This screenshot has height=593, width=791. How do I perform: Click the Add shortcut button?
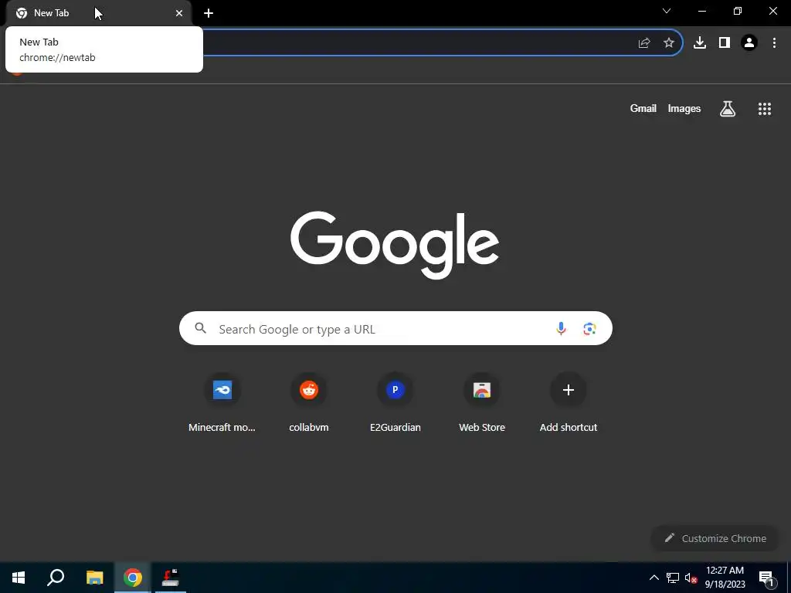pyautogui.click(x=569, y=403)
